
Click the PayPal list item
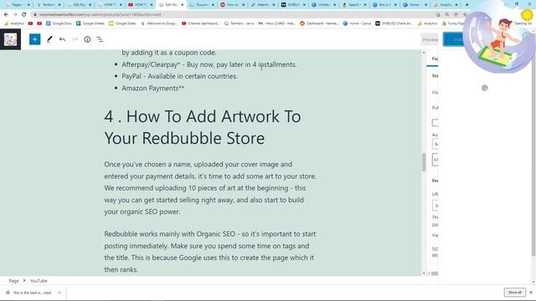179,76
